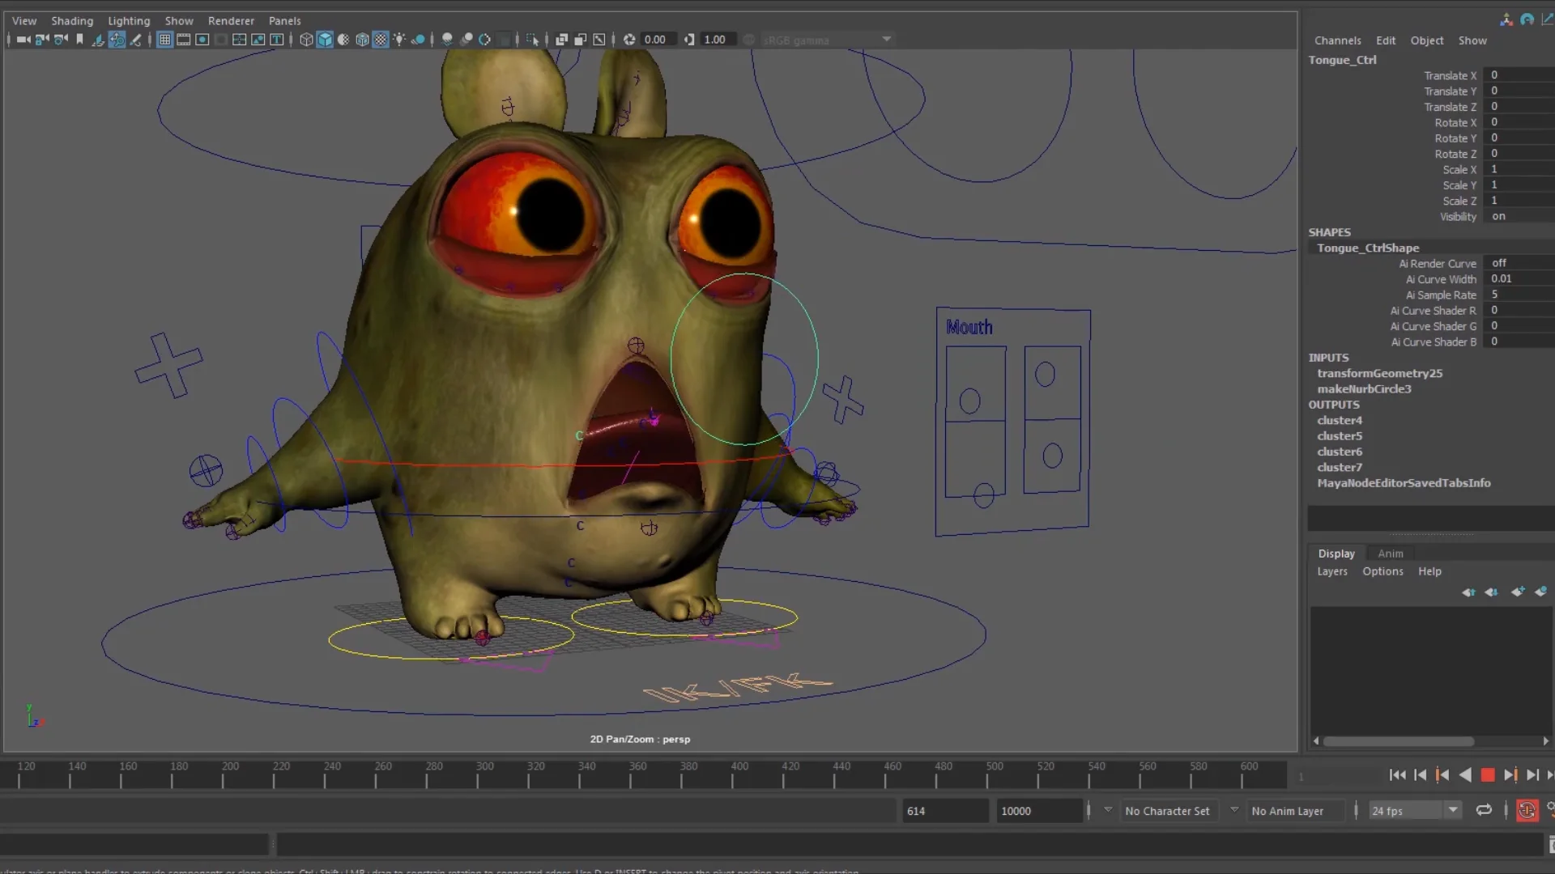Select cluster4 under OUTPUTS

pyautogui.click(x=1340, y=420)
